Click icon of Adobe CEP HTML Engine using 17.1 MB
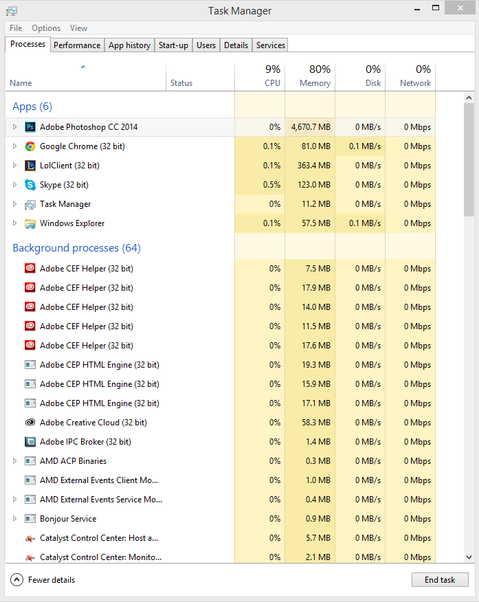 click(30, 403)
